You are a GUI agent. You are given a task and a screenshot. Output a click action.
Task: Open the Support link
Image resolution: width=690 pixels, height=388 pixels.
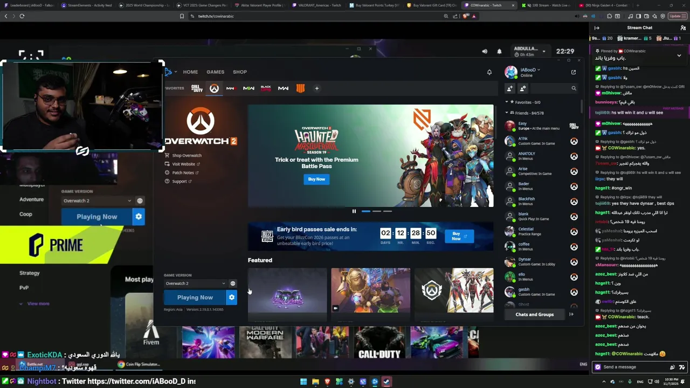point(178,182)
